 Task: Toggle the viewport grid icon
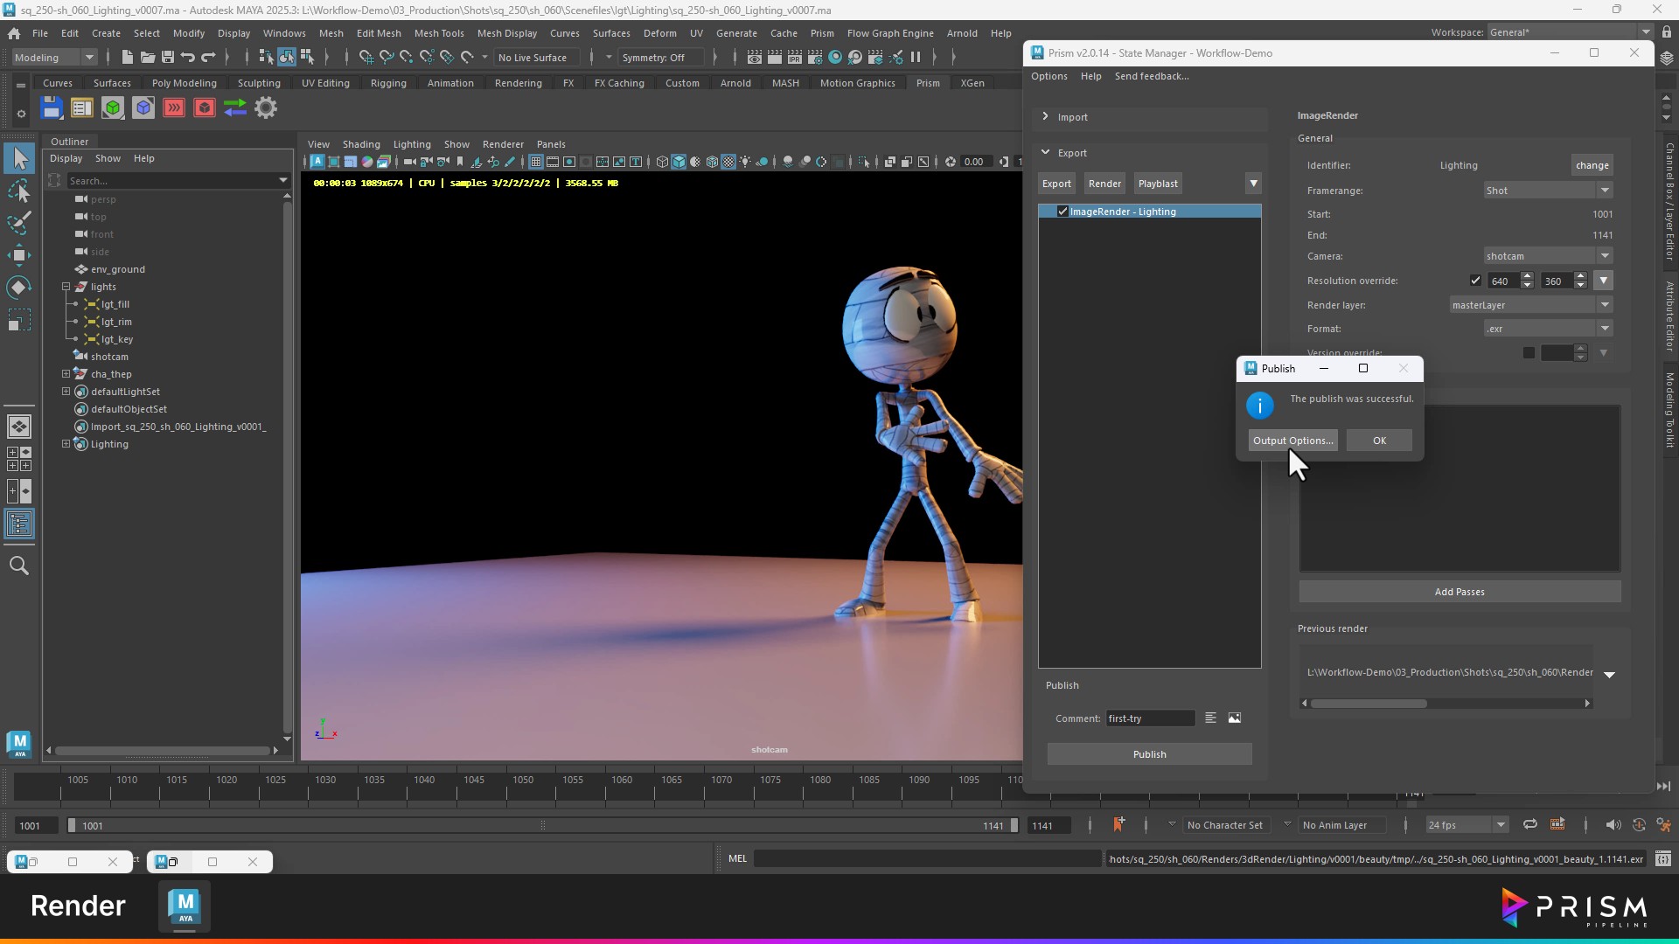click(x=535, y=162)
